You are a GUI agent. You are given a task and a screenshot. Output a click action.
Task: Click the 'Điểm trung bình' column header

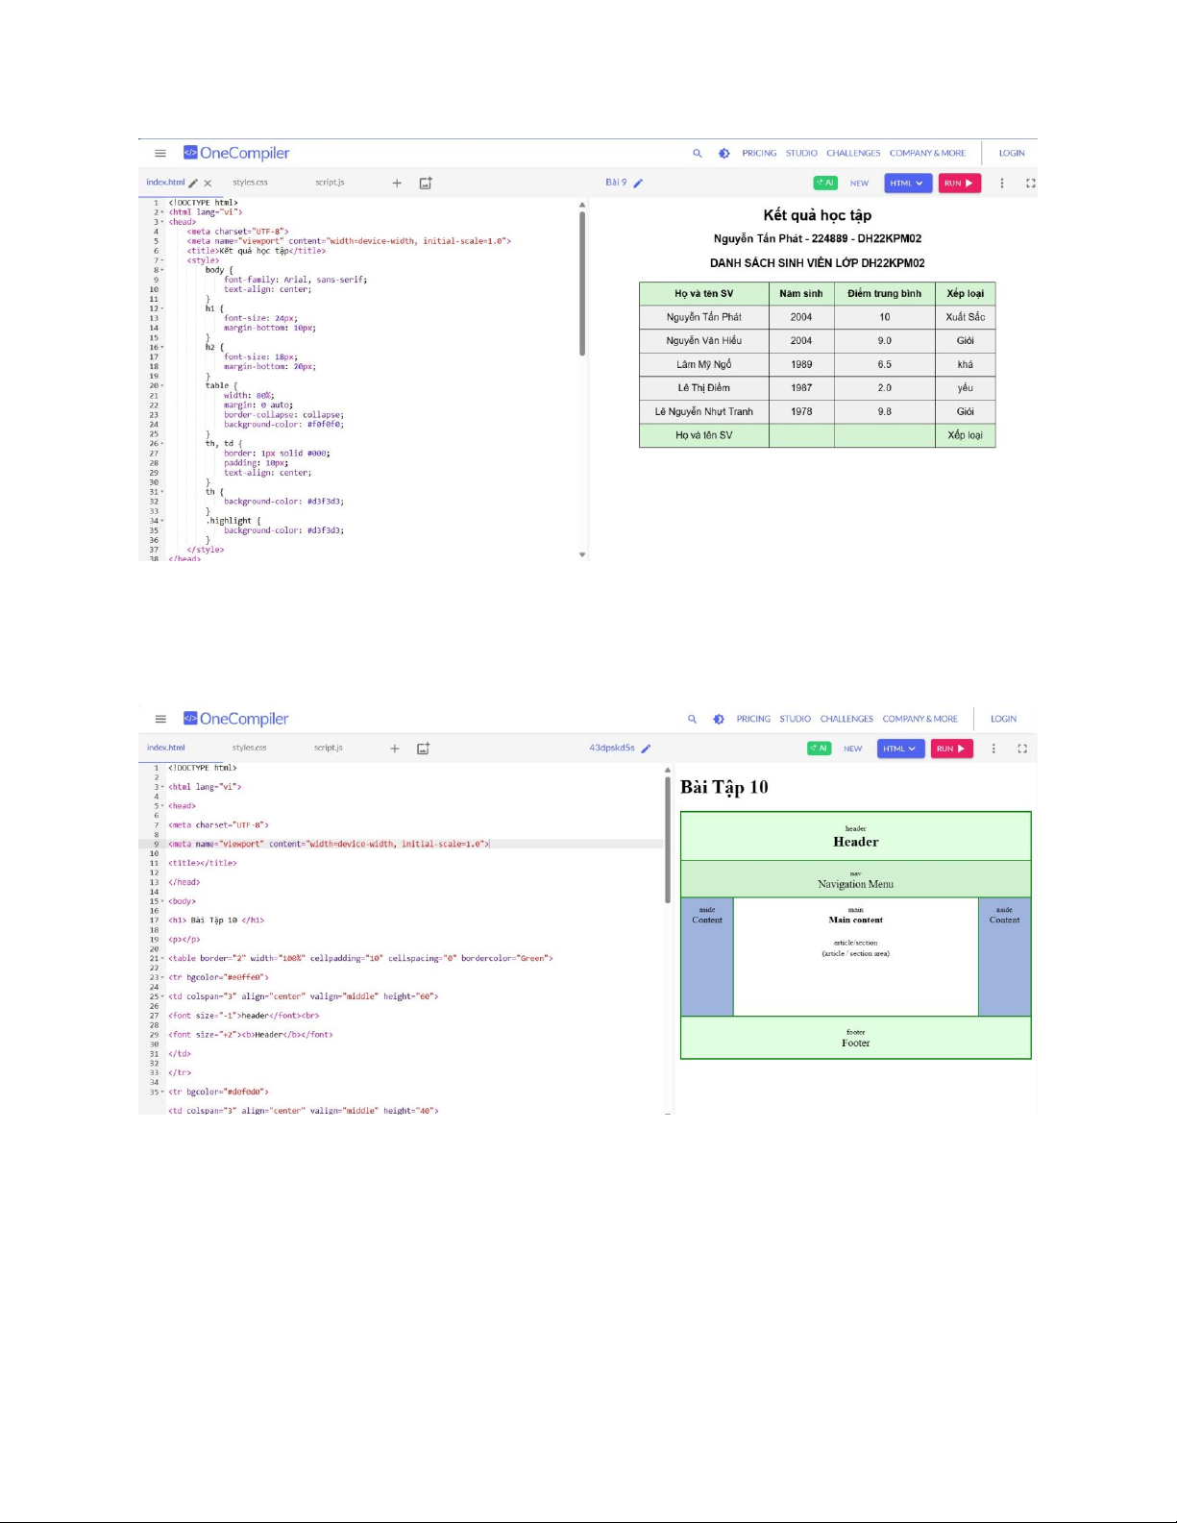tap(884, 294)
